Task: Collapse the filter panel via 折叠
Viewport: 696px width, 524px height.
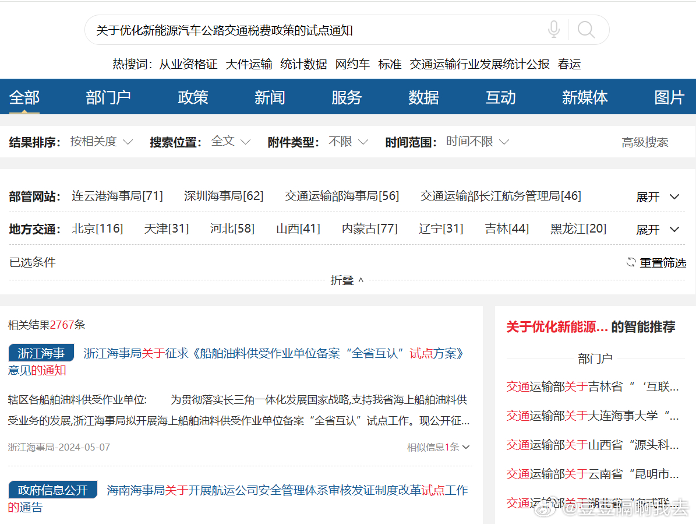Action: click(347, 280)
